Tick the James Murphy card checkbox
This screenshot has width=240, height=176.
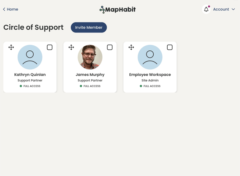[110, 47]
